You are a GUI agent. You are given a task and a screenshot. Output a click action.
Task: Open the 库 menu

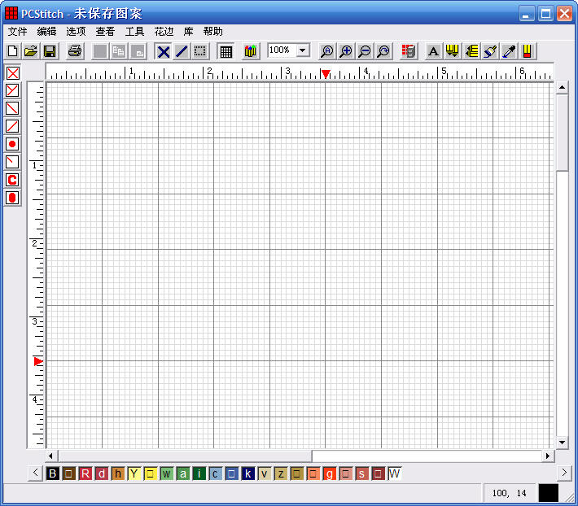[x=188, y=32]
